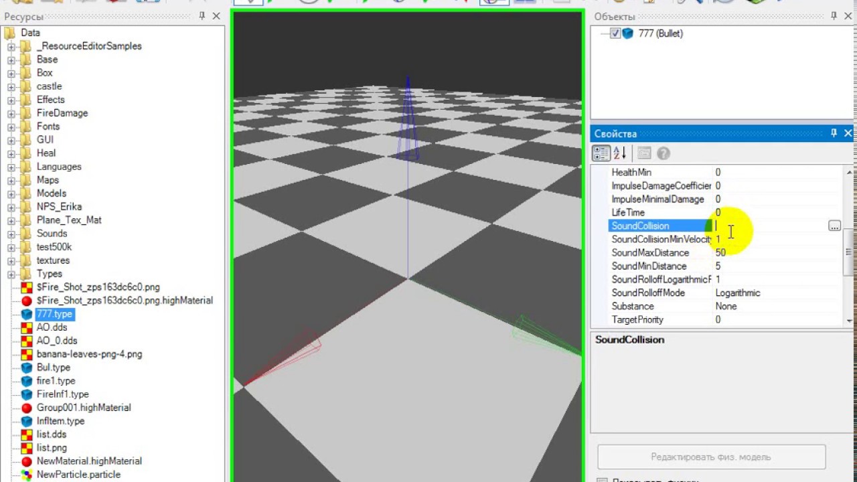This screenshot has height=482, width=857.
Task: Click the Редактировать физ. модель button
Action: 711,457
